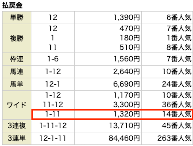193x146 pixels.
Task: Select the 3連複 row label
Action: click(17, 126)
